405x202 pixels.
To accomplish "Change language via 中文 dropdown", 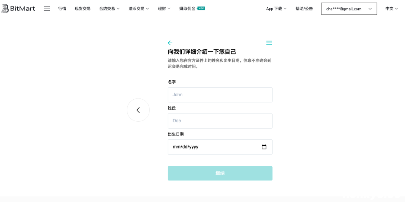I will (x=392, y=9).
